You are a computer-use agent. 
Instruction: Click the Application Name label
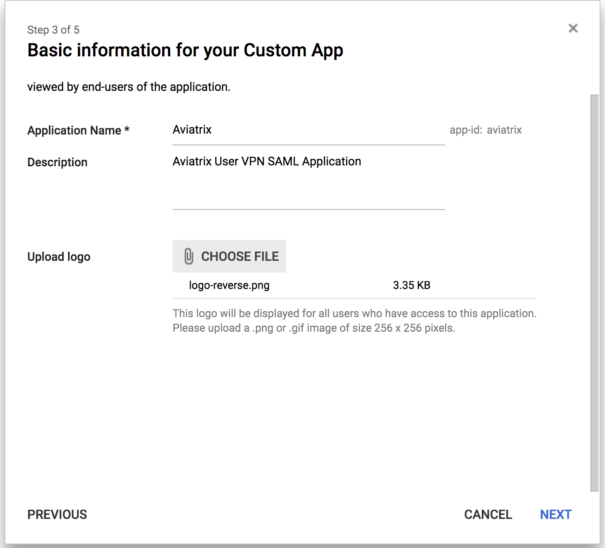(x=74, y=130)
